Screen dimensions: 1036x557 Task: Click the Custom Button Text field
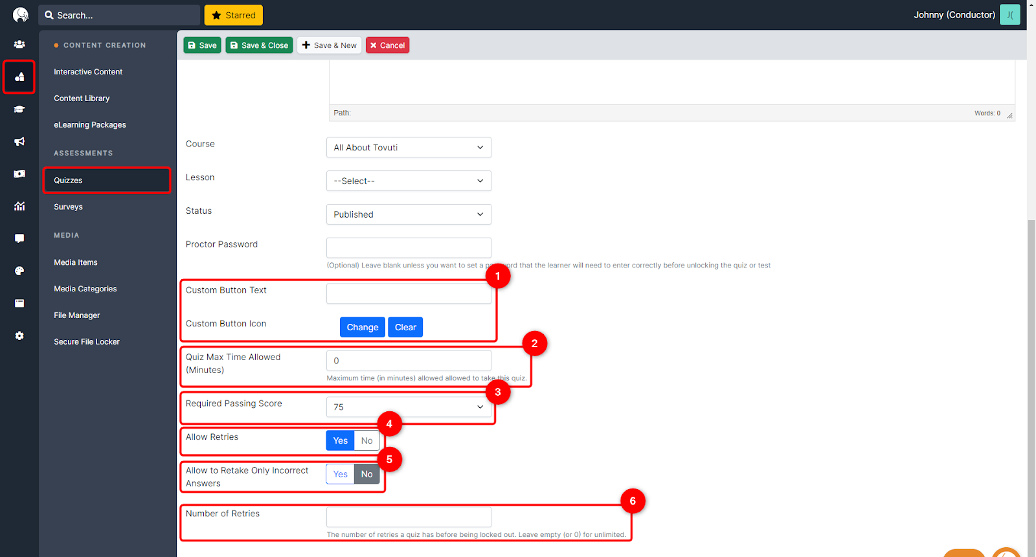(x=409, y=293)
